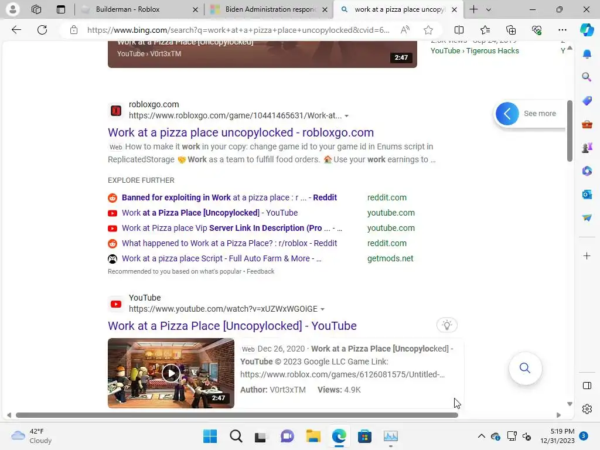Open a new tab with plus button

[473, 9]
